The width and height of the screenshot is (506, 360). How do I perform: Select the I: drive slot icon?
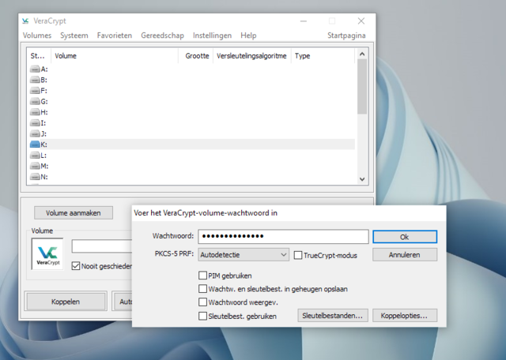pyautogui.click(x=35, y=123)
